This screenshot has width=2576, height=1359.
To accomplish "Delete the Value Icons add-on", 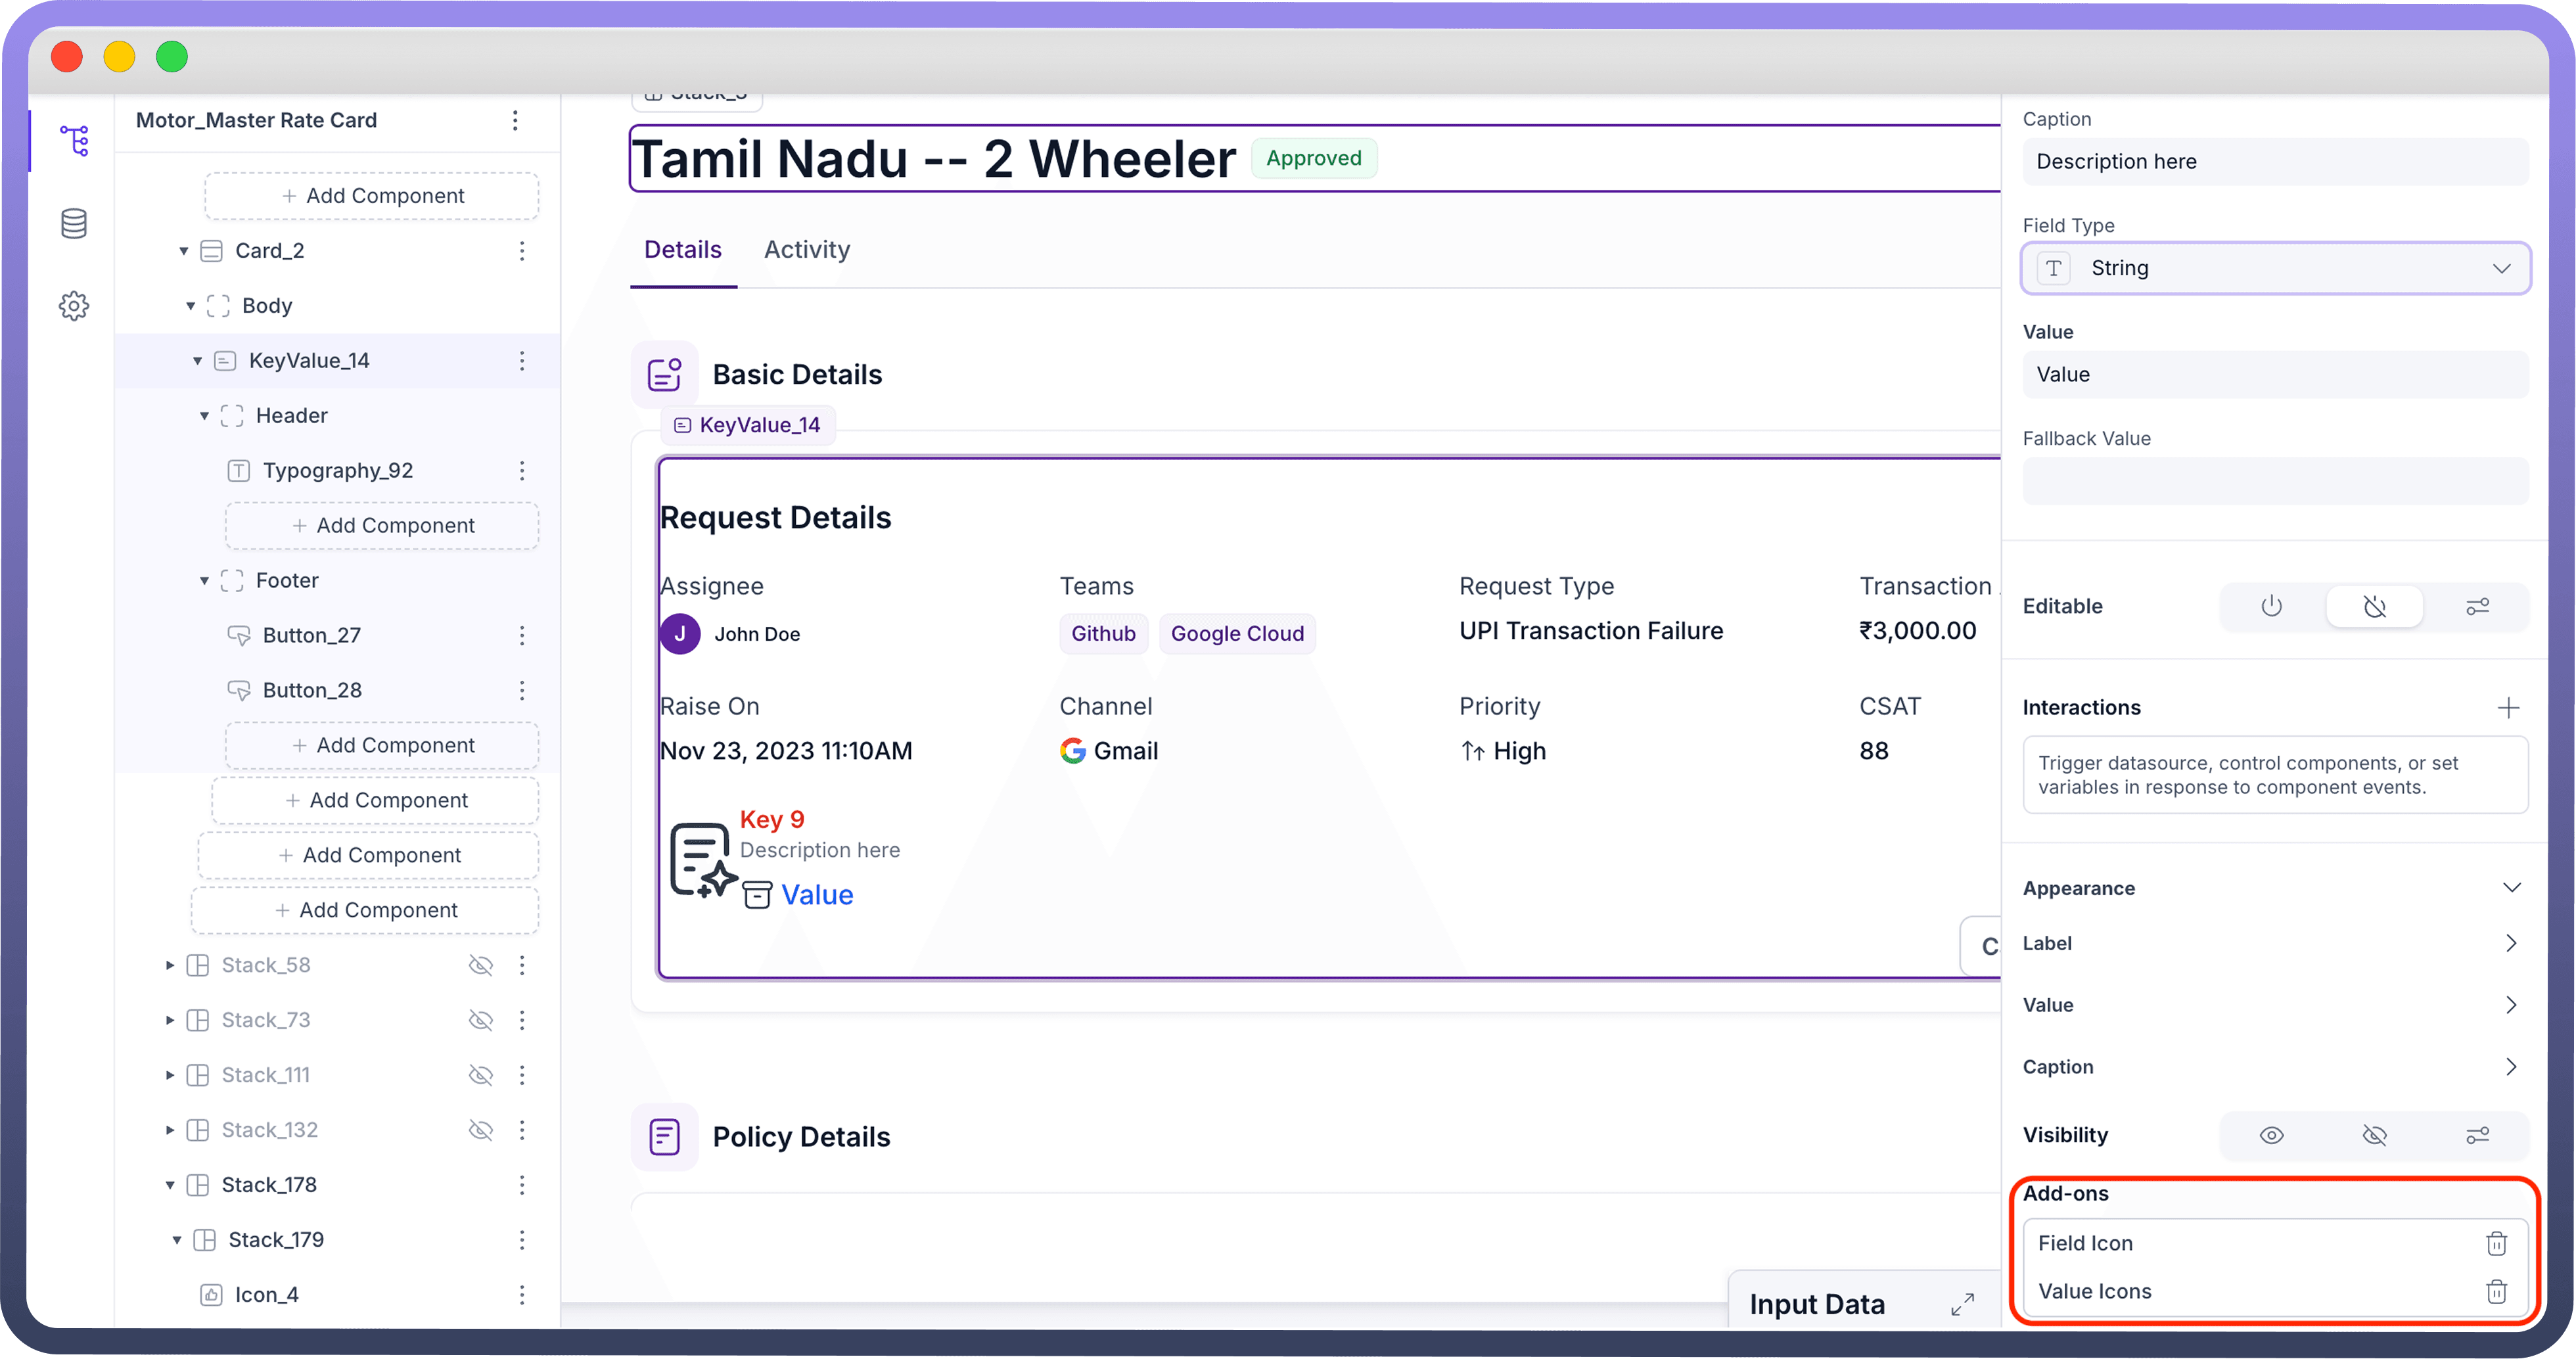I will [2496, 1291].
